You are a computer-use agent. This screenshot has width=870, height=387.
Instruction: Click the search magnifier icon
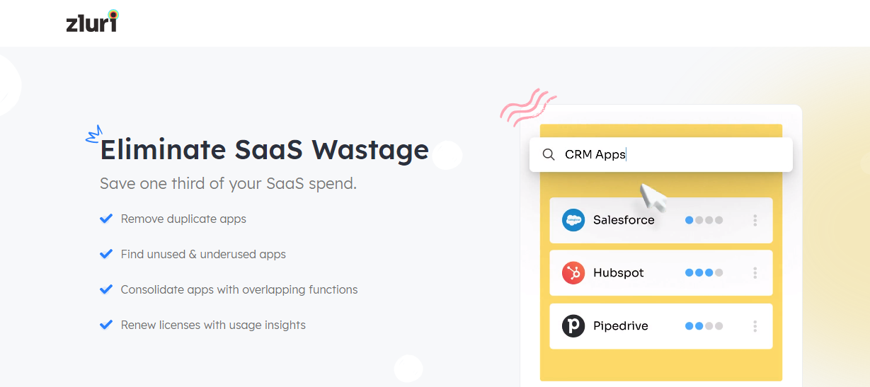[x=548, y=154]
